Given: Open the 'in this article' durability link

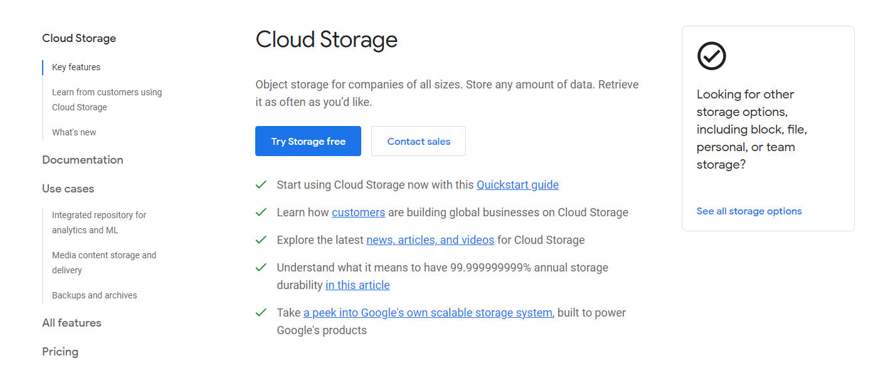Looking at the screenshot, I should coord(357,285).
